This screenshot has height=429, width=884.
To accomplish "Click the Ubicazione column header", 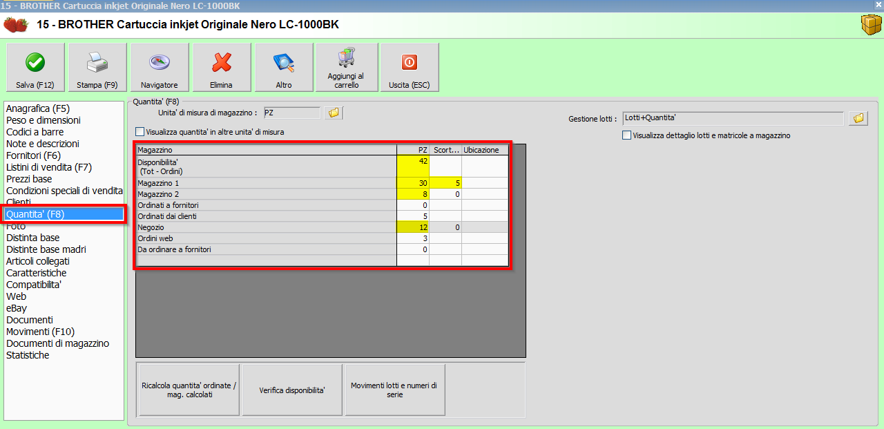I will tap(486, 150).
